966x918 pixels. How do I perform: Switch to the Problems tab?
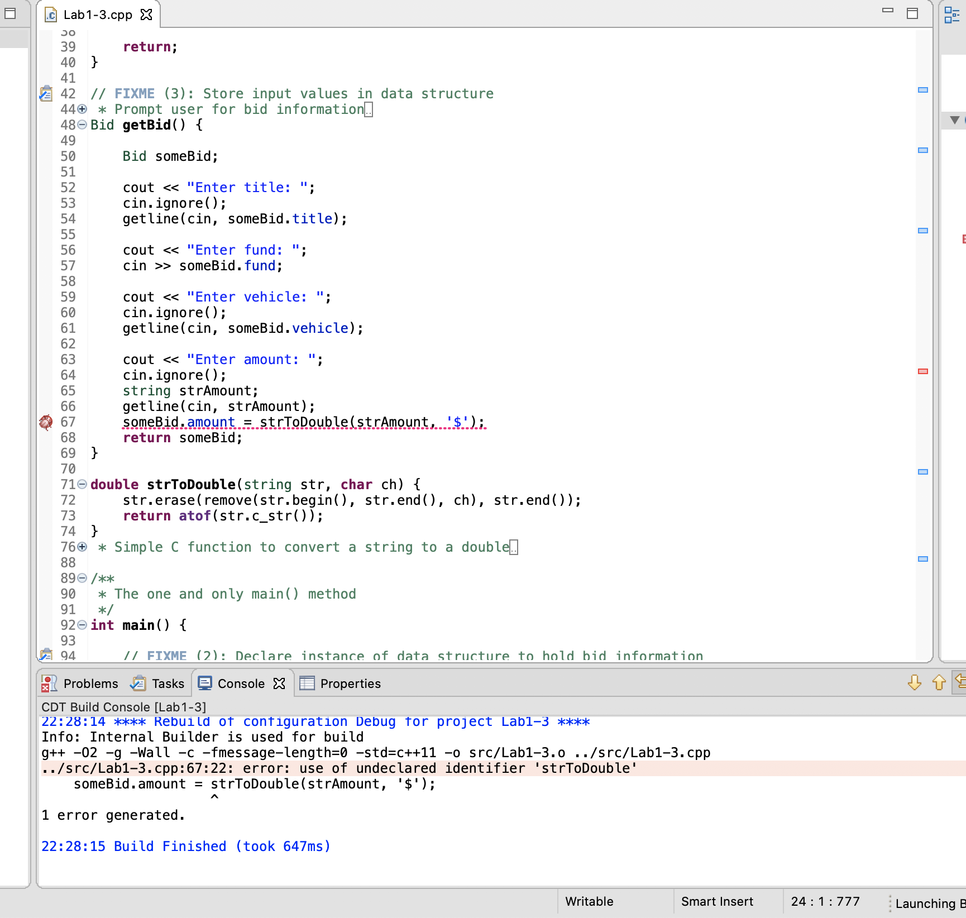point(90,683)
